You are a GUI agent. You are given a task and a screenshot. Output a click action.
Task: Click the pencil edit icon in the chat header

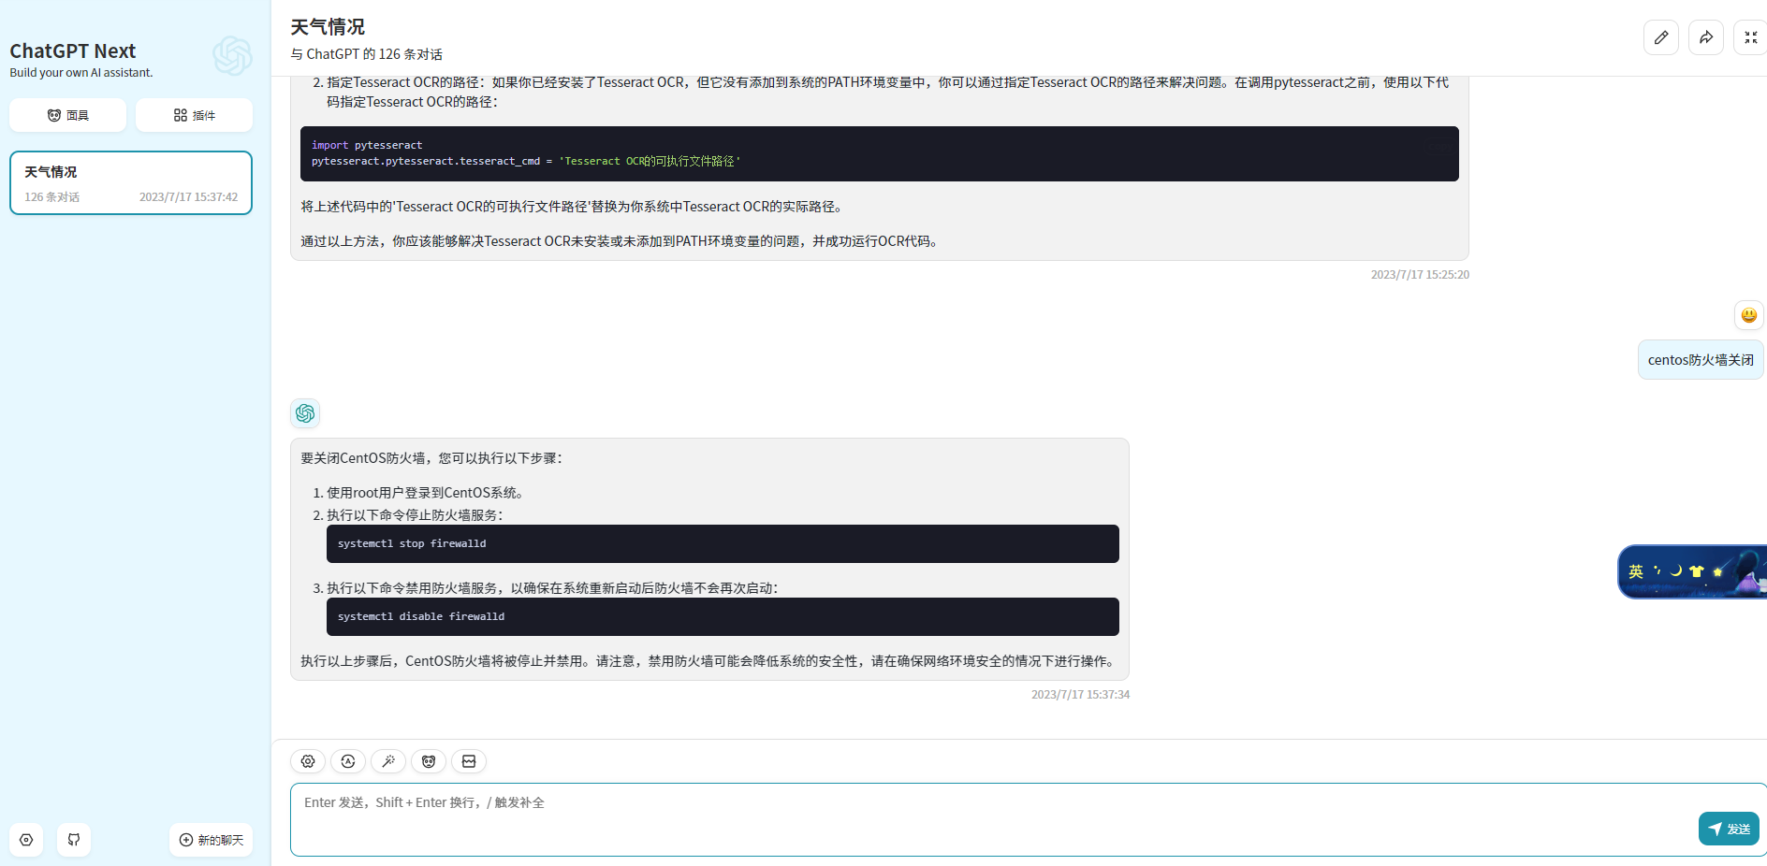(1661, 37)
